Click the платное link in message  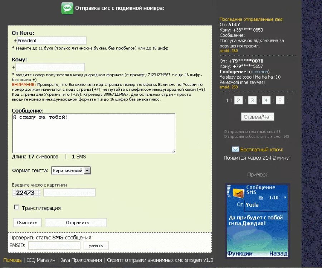click(259, 72)
